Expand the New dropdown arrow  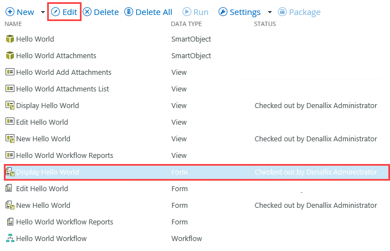click(43, 12)
